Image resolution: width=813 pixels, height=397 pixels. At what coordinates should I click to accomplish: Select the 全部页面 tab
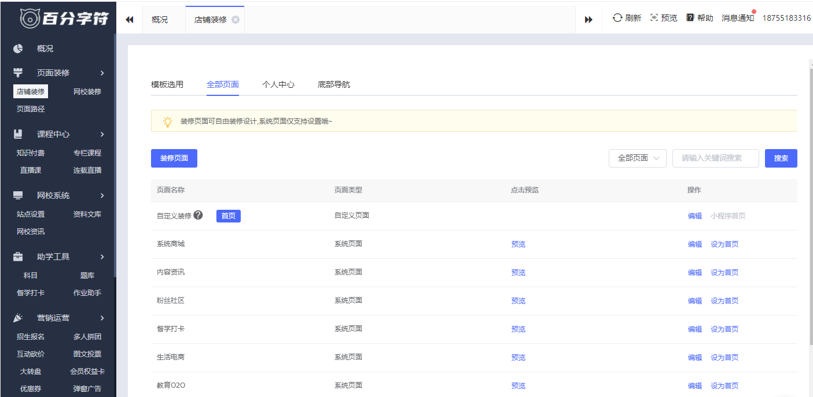tap(223, 84)
